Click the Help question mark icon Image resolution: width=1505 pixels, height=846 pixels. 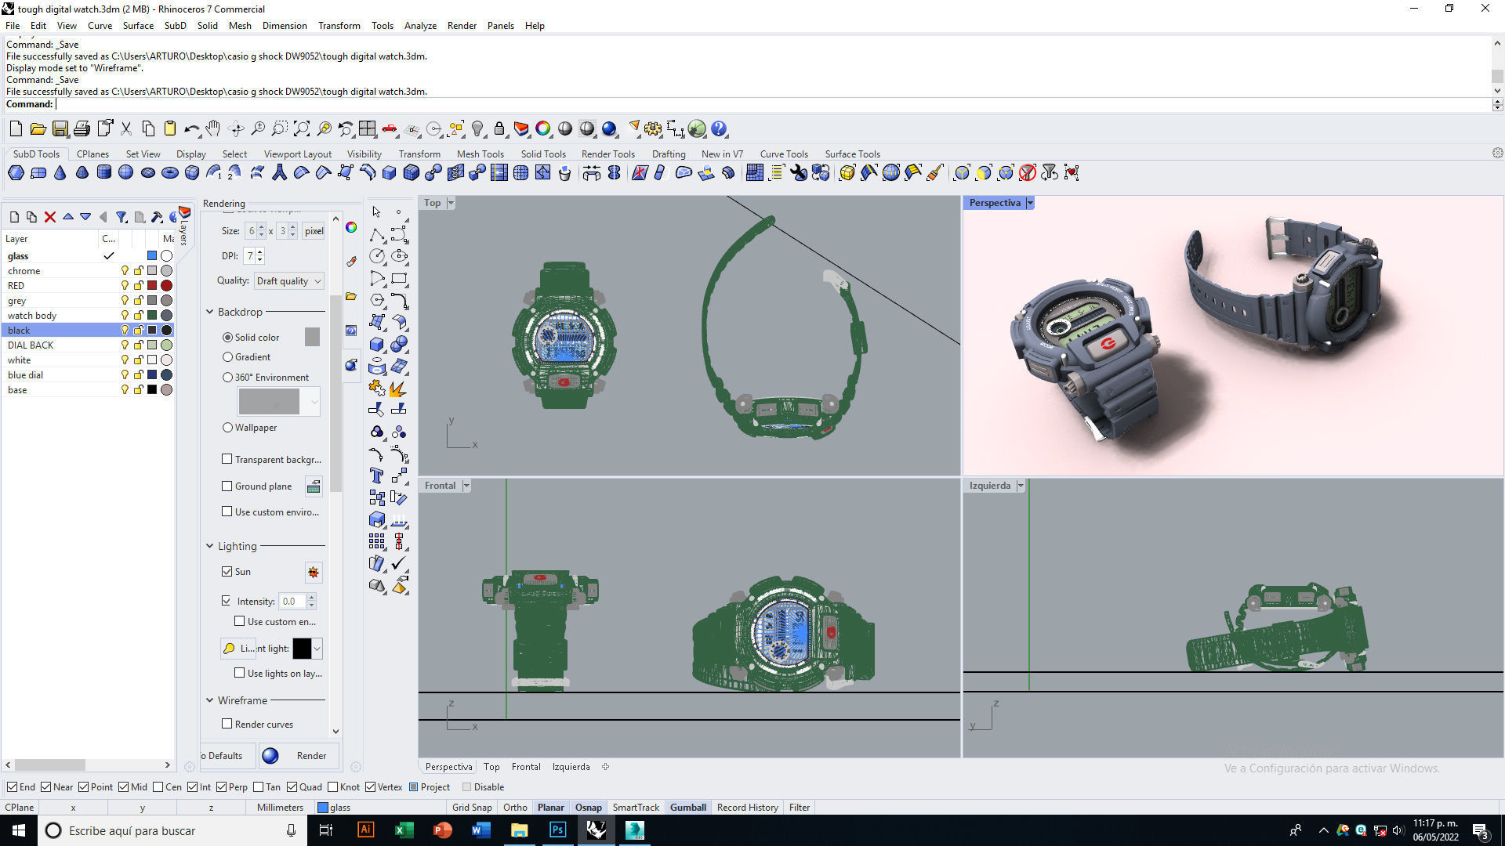pos(719,128)
